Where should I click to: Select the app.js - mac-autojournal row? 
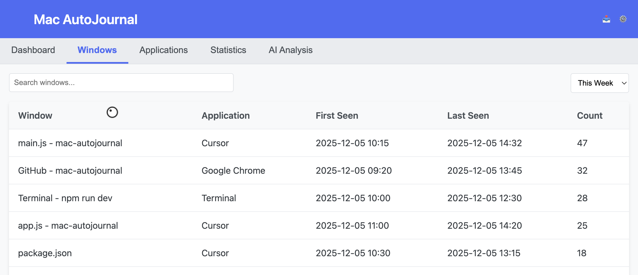pos(68,226)
